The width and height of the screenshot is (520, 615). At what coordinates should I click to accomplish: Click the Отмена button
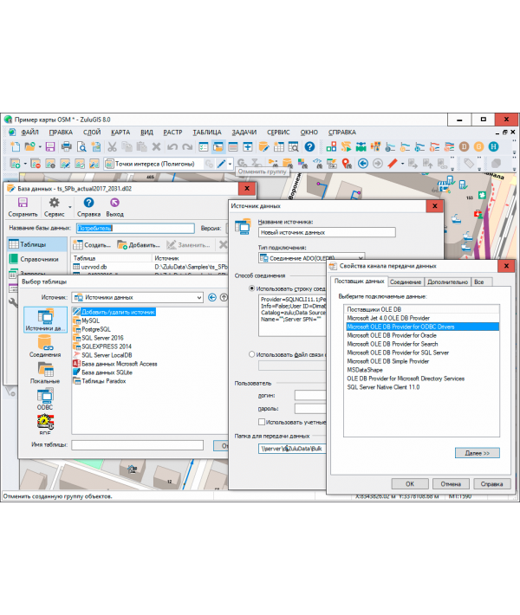point(451,484)
